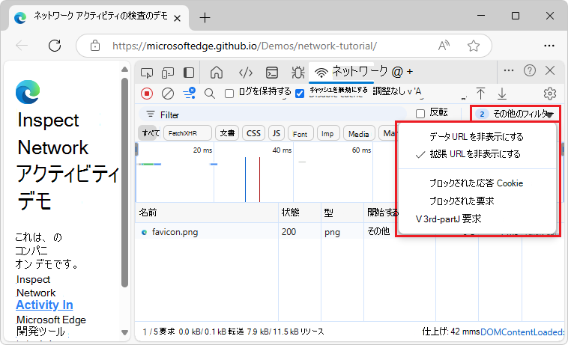Image resolution: width=568 pixels, height=345 pixels.
Task: Click the page vertical scrollbar thumb
Action: click(x=124, y=183)
